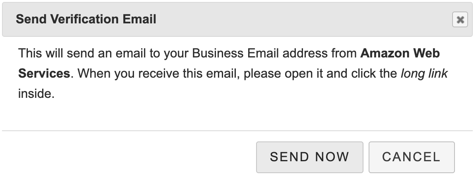Click the horizontal divider above the buttons
This screenshot has width=474, height=187.
tap(237, 130)
